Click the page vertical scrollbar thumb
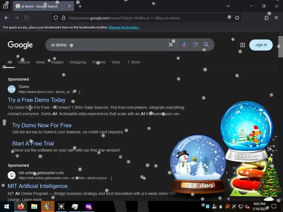The image size is (283, 212). [281, 46]
